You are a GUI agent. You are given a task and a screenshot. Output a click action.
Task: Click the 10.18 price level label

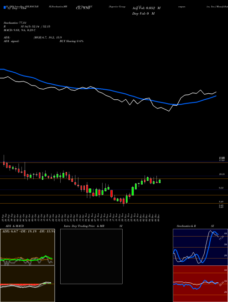[x=222, y=174]
